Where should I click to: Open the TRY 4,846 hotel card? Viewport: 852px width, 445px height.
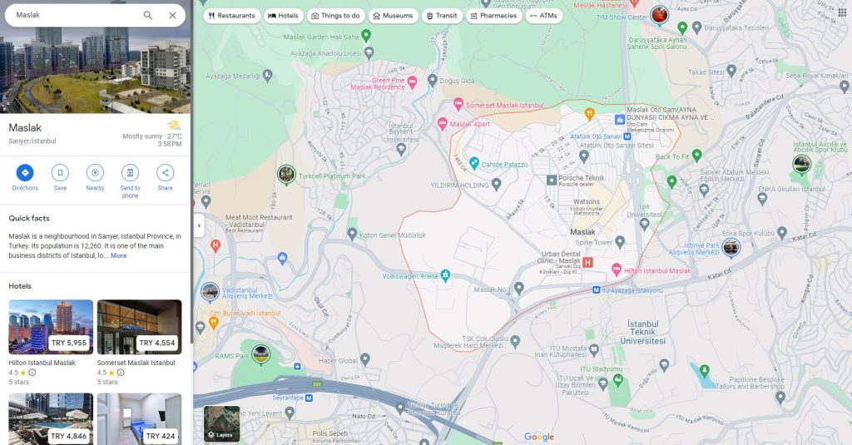click(51, 419)
